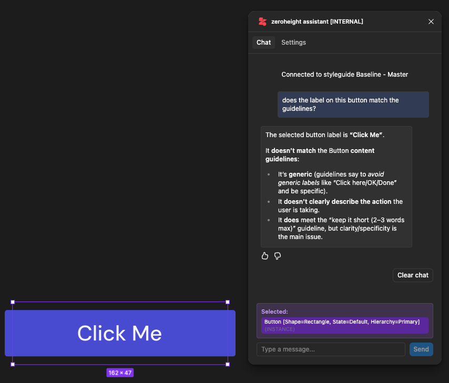449x383 pixels.
Task: Focus the Type a message field
Action: point(331,349)
